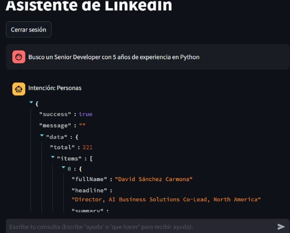Viewport: 290px width, 233px height.
Task: Click the partially visible "summary" key
Action: [88, 211]
